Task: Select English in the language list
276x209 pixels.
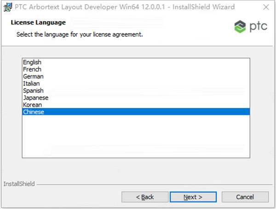Action: 136,62
